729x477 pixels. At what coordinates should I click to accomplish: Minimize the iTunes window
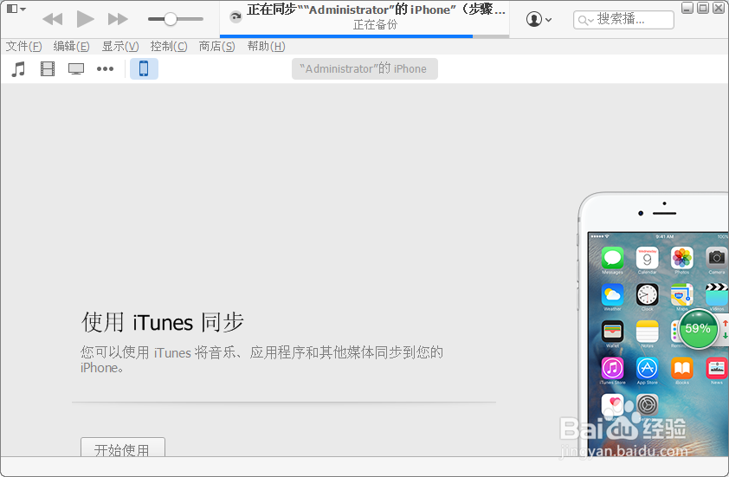687,8
